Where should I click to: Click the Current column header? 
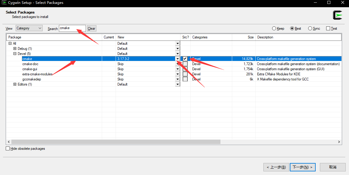(x=109, y=37)
